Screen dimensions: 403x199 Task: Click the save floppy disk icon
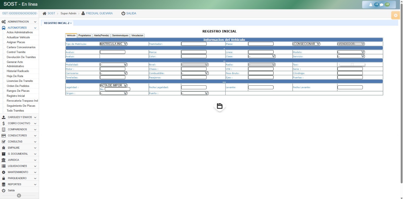(220, 106)
